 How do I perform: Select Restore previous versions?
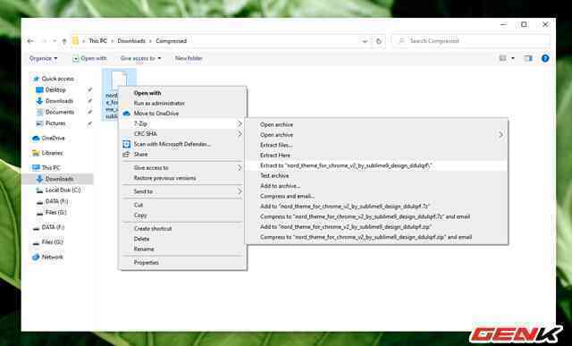pyautogui.click(x=182, y=178)
